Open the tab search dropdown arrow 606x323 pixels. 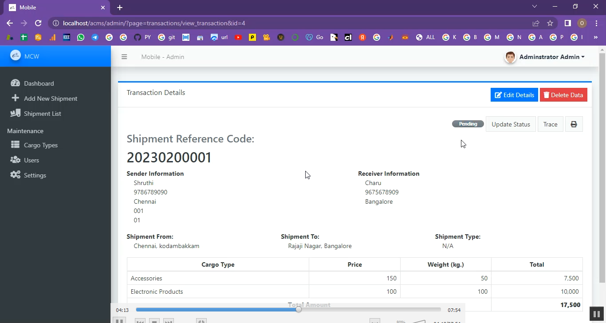tap(535, 7)
